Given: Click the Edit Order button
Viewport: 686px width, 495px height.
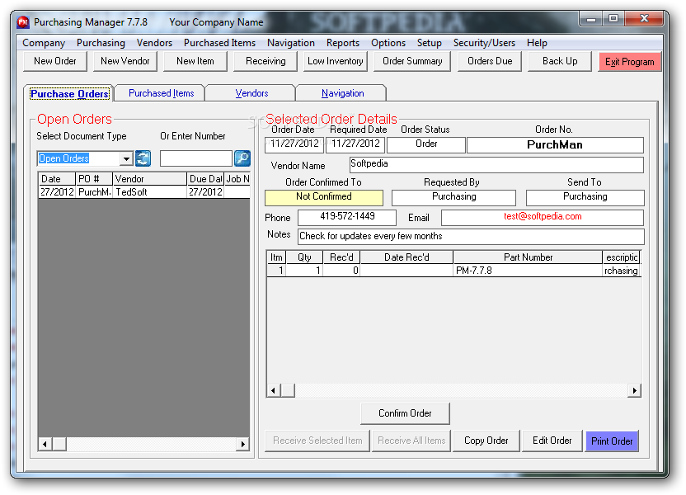Looking at the screenshot, I should (x=552, y=441).
